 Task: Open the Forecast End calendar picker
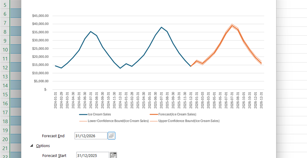click(x=112, y=136)
